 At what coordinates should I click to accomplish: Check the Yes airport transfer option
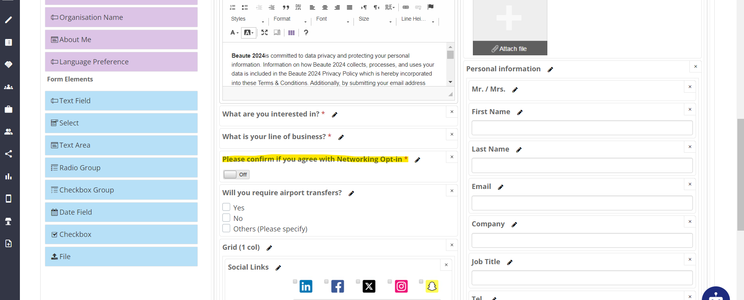(x=226, y=207)
